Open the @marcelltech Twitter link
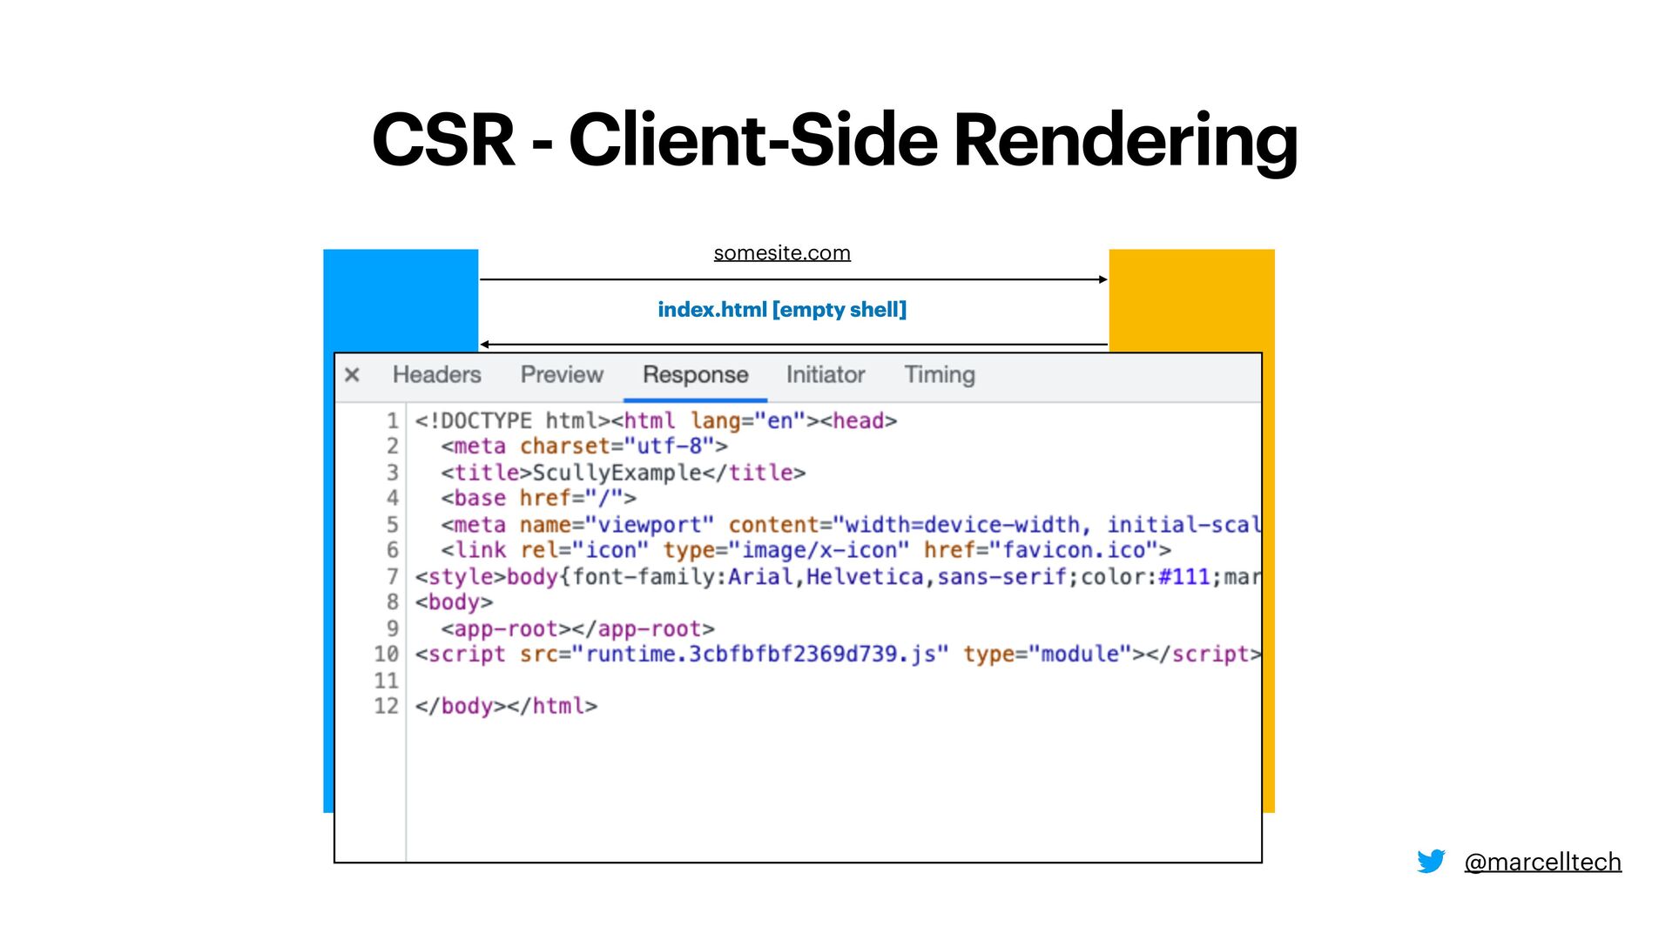Viewport: 1672px width, 940px height. pos(1542,862)
